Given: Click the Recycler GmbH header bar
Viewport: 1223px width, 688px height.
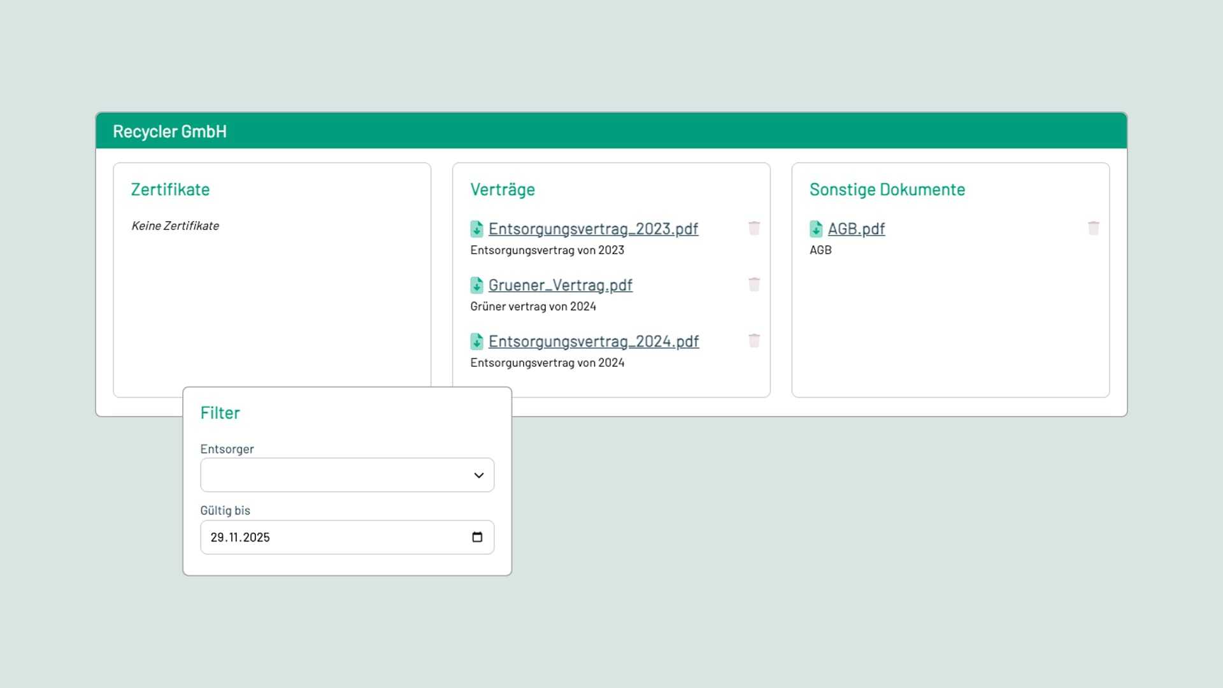Looking at the screenshot, I should pos(611,131).
